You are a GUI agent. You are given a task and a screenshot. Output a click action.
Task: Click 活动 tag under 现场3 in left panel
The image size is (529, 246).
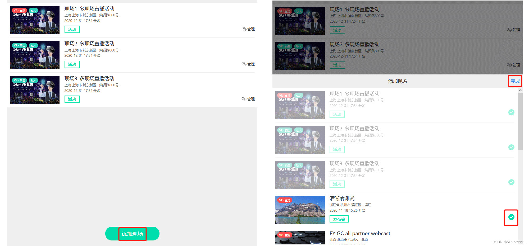(72, 99)
